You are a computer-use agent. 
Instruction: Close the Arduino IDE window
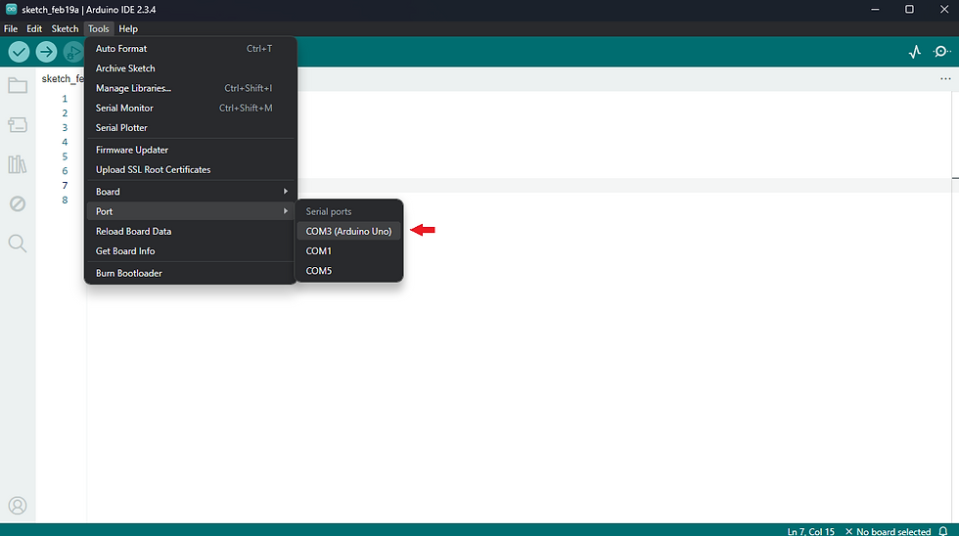[943, 9]
